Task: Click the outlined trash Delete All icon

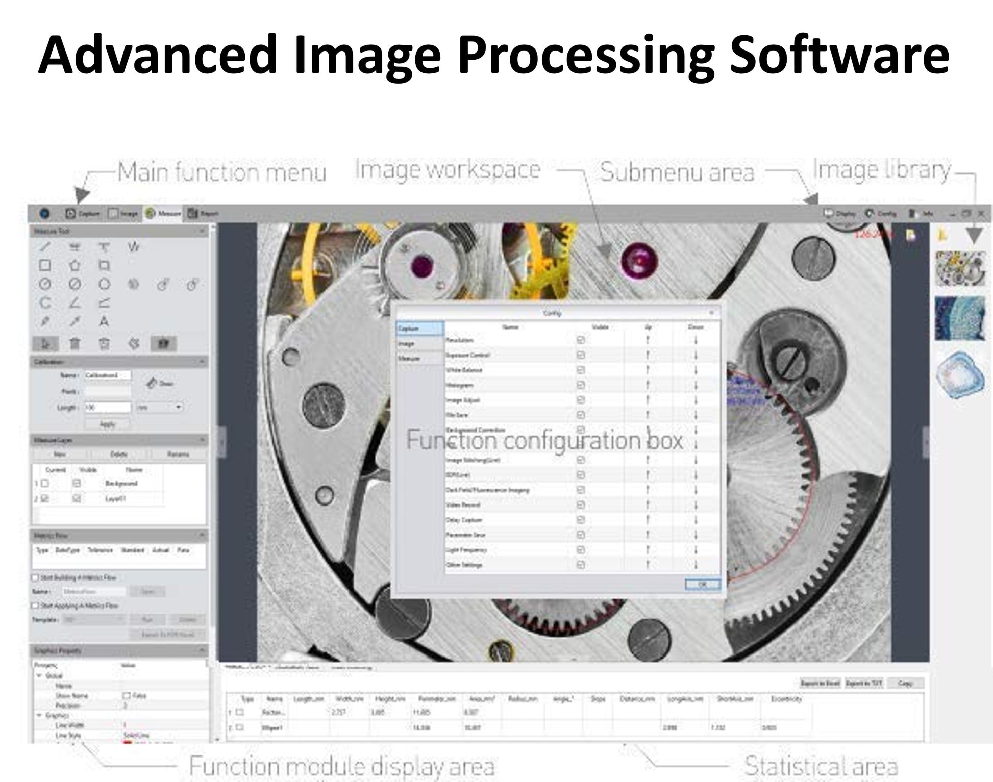Action: (104, 344)
